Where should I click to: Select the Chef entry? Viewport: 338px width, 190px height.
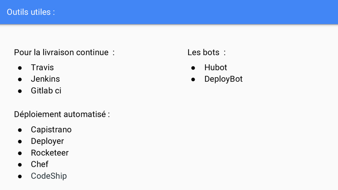40,164
